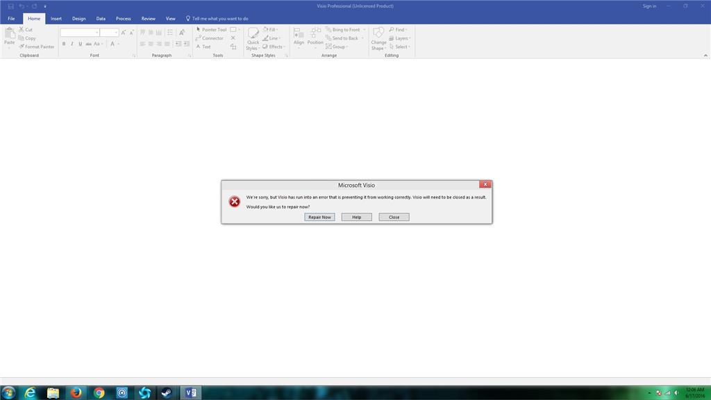Open the Effects dropdown
The image size is (711, 400).
click(274, 47)
